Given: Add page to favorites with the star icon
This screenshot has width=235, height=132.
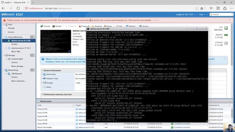Looking at the screenshot, I should (x=202, y=8).
